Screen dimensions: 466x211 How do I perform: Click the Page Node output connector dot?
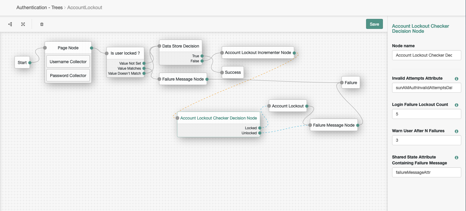coord(91,48)
